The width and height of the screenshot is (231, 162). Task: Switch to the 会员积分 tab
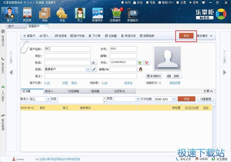(x=124, y=91)
